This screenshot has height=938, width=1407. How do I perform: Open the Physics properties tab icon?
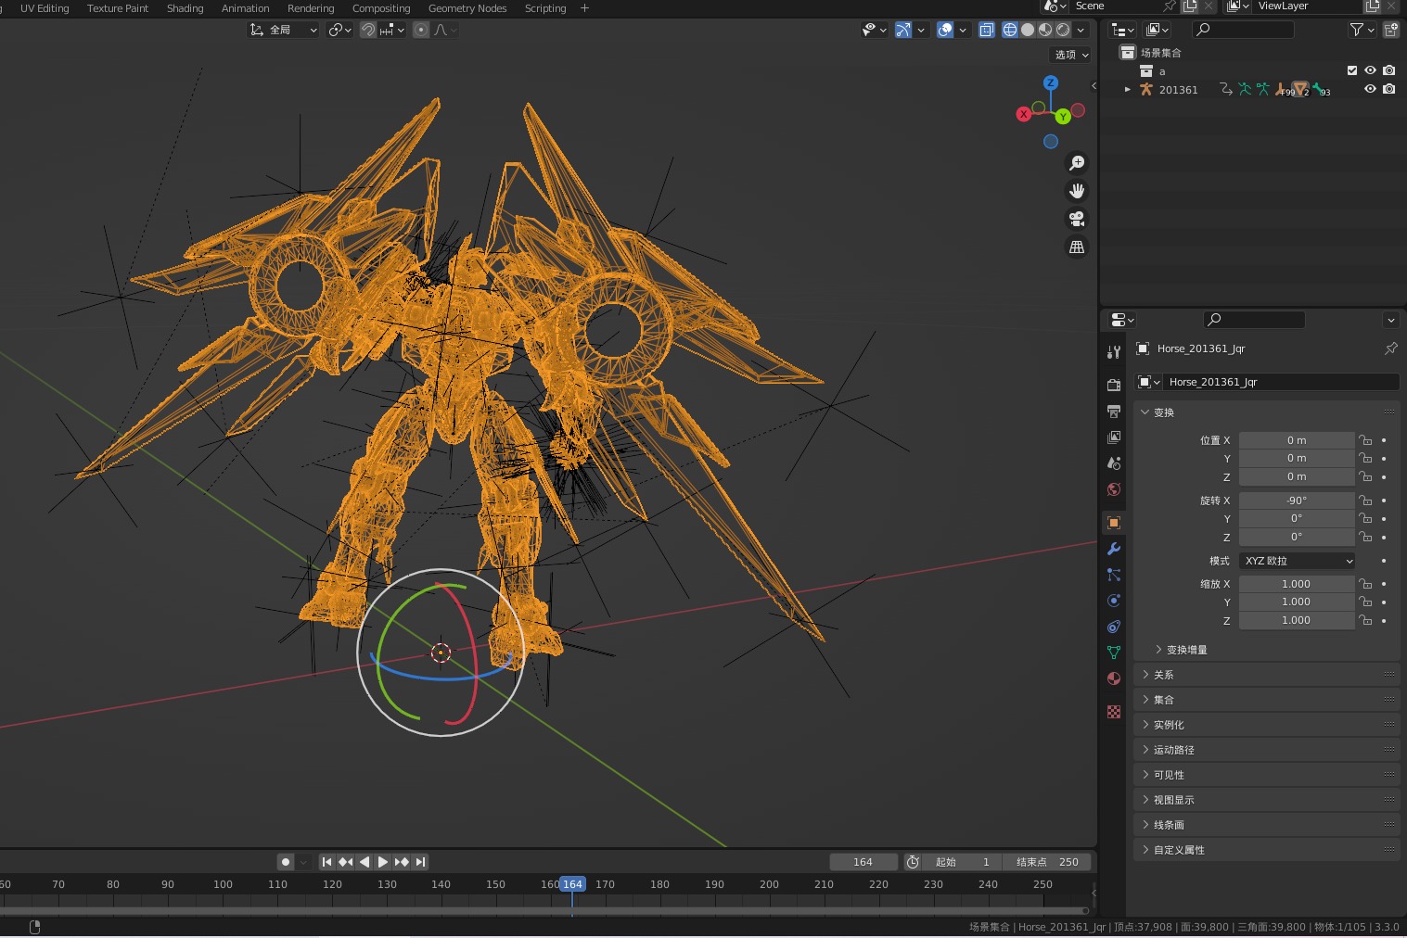[1114, 601]
